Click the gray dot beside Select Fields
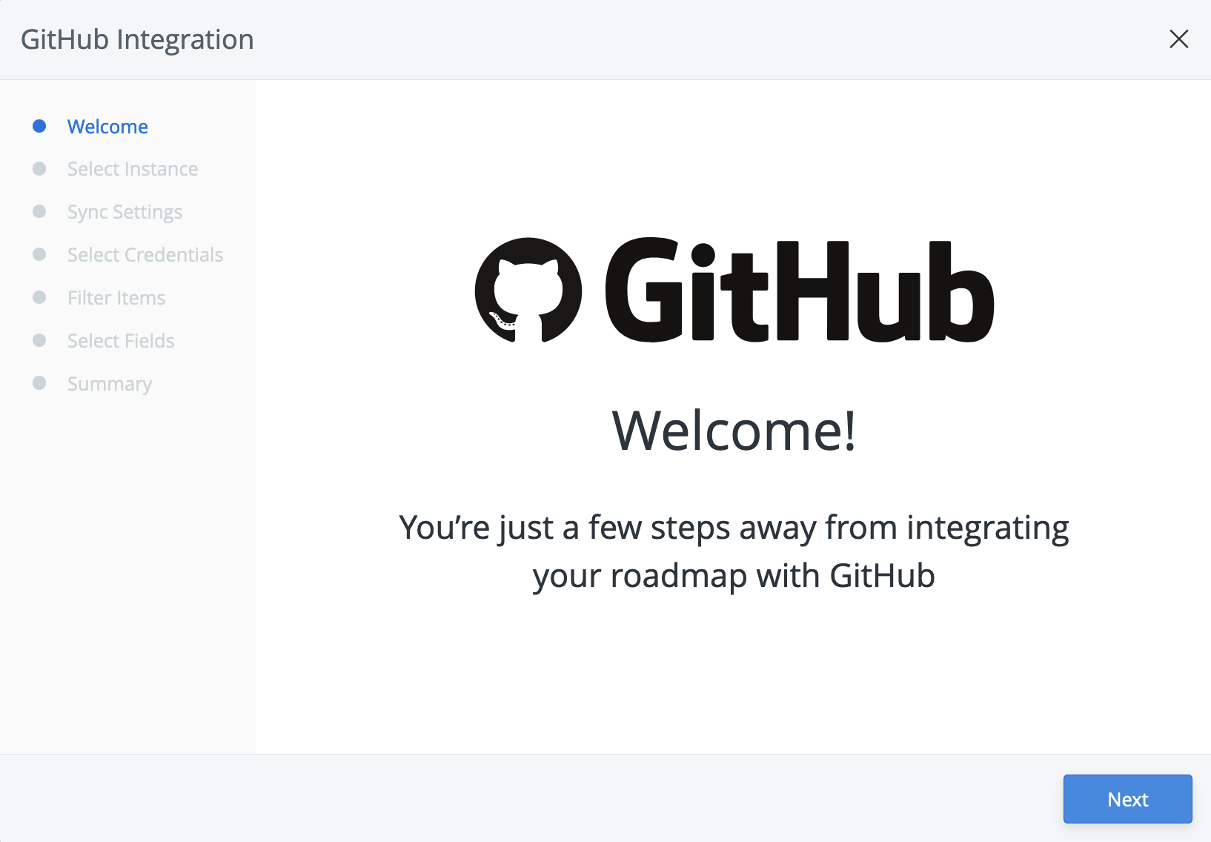This screenshot has height=842, width=1211. (40, 341)
